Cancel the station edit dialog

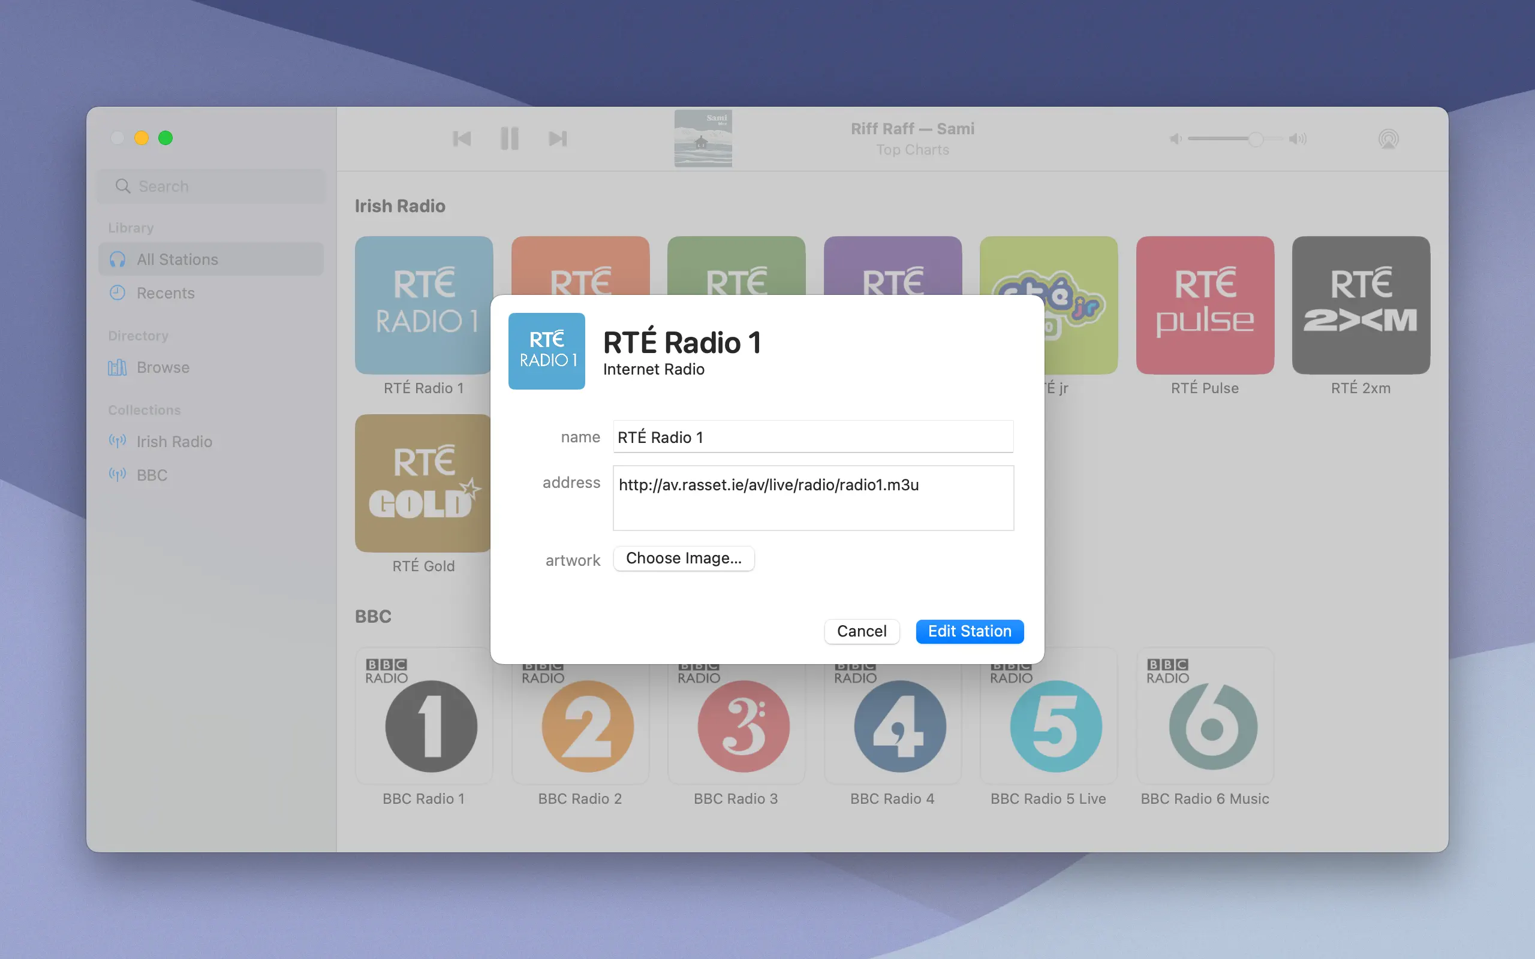[862, 631]
